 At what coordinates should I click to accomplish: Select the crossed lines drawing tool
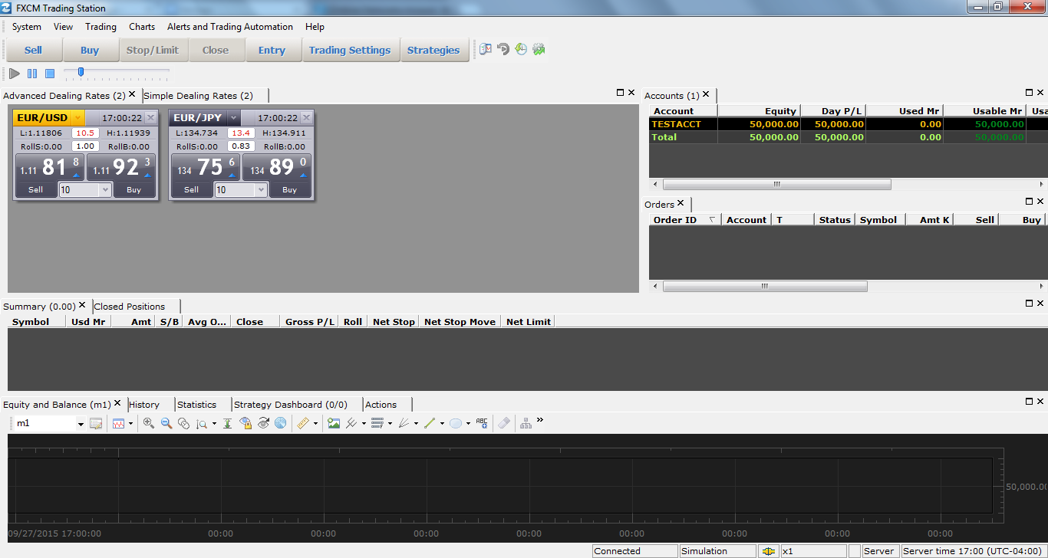[x=351, y=423]
